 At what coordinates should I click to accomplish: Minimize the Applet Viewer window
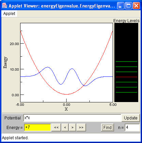coord(120,5)
